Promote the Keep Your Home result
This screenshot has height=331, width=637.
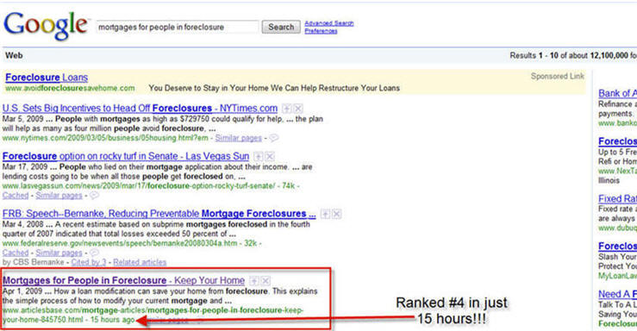pyautogui.click(x=254, y=281)
